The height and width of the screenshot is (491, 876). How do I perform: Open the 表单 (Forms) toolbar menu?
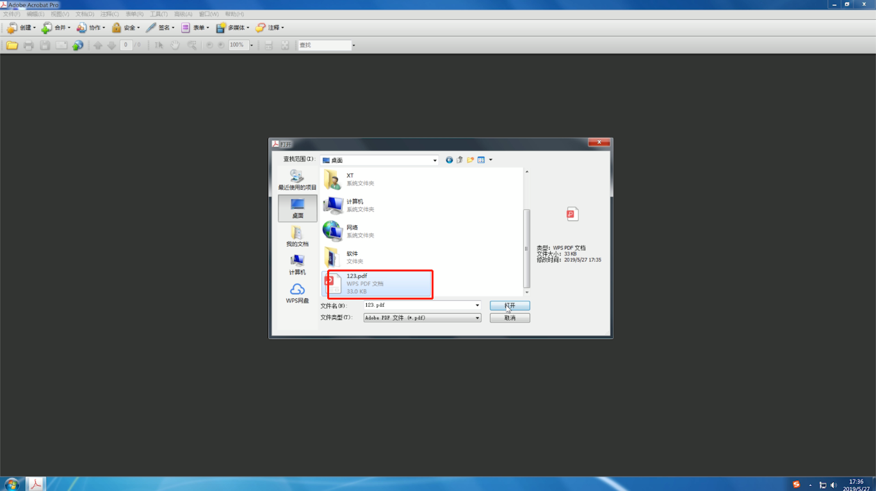[x=195, y=28]
